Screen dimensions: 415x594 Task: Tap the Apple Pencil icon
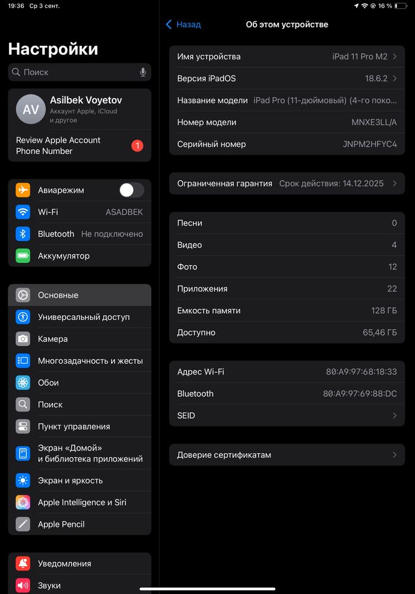pyautogui.click(x=23, y=524)
